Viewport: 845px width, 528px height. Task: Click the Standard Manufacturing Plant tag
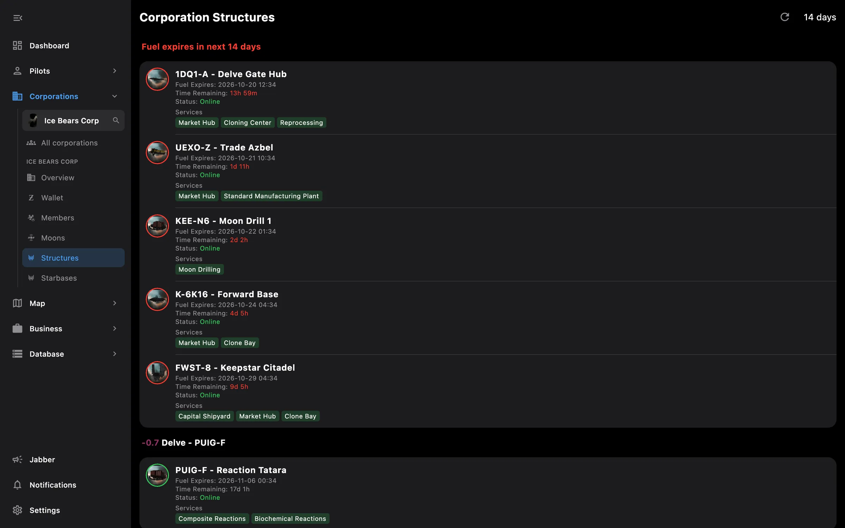[271, 196]
